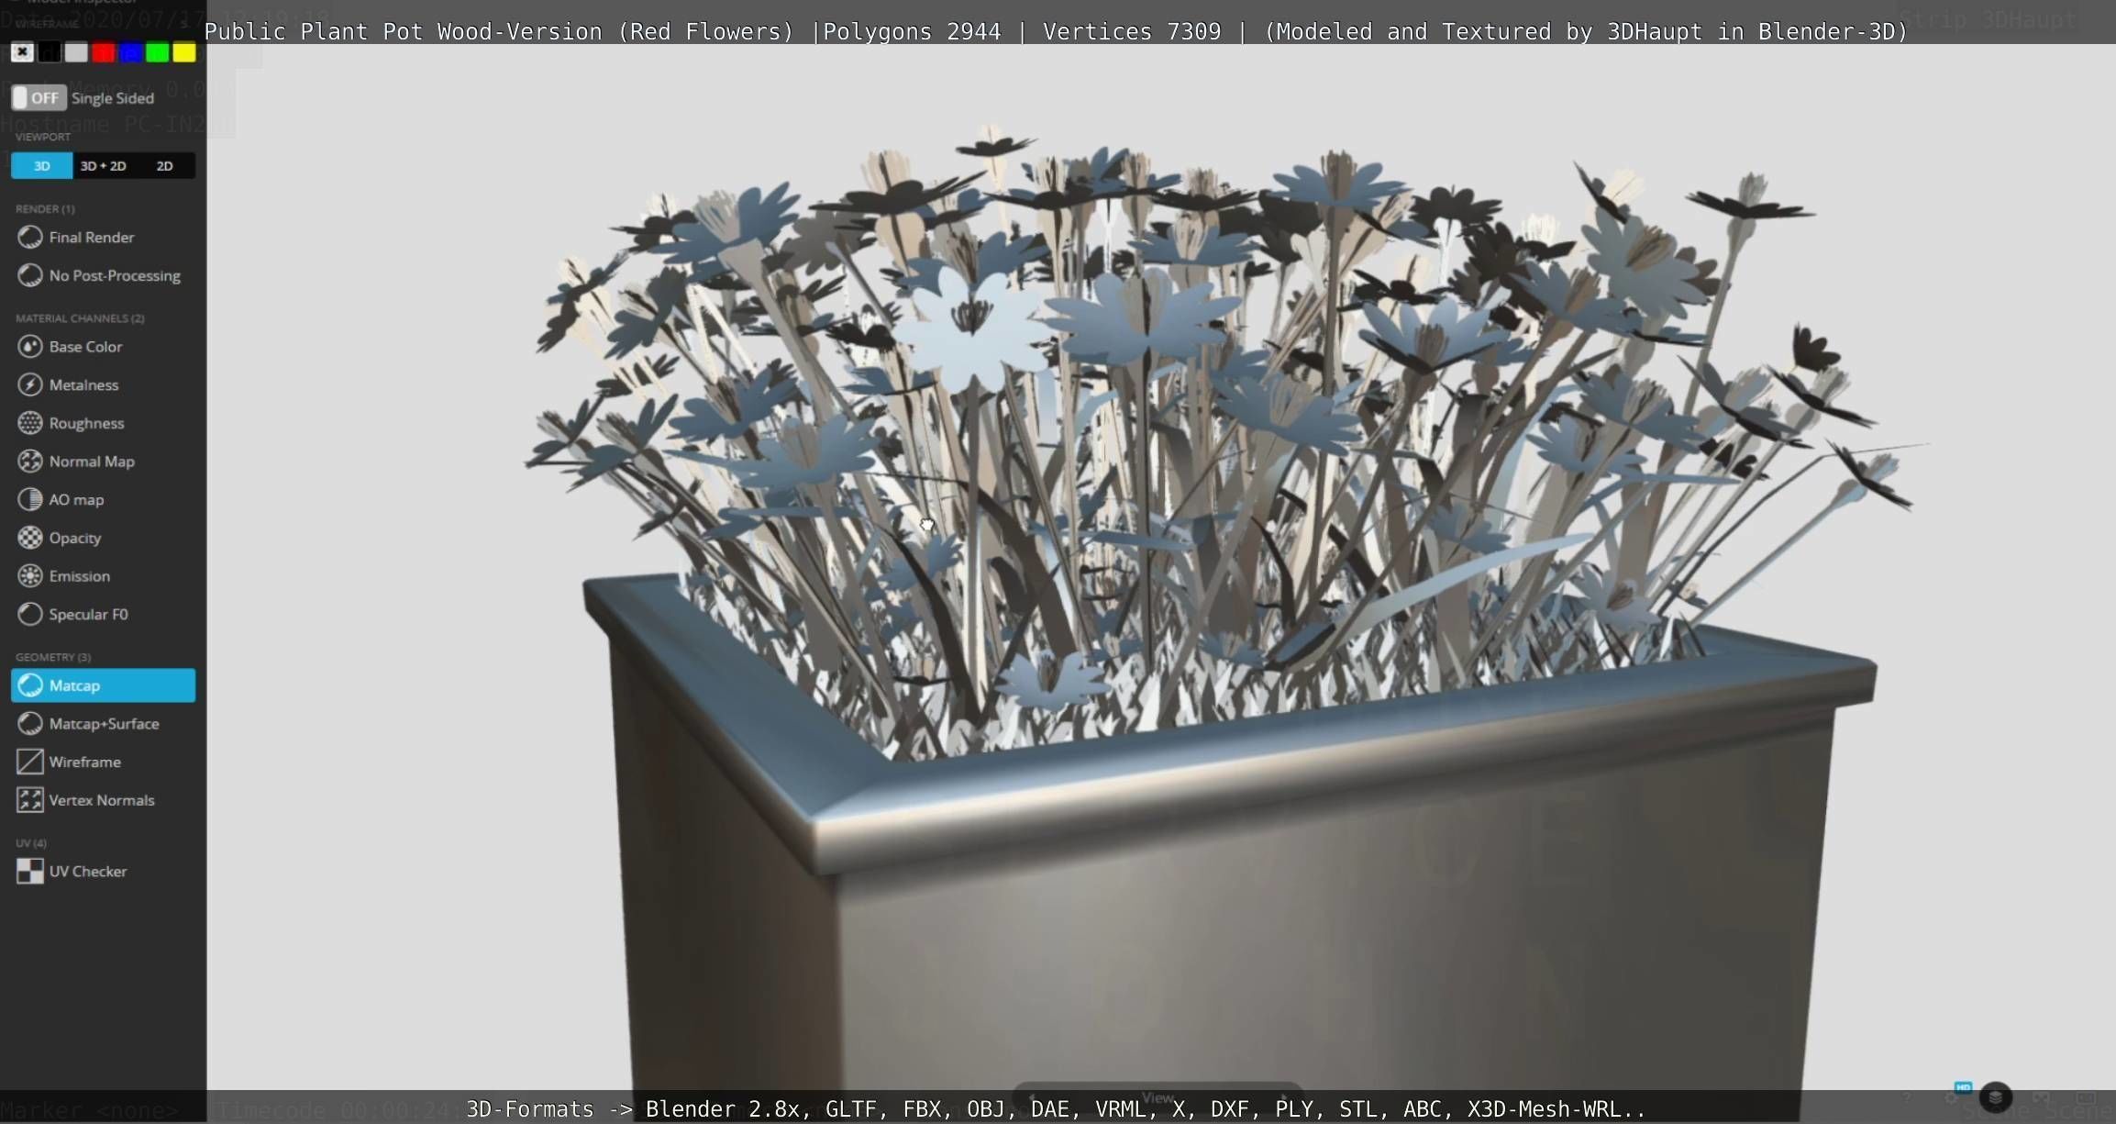This screenshot has width=2116, height=1124.
Task: Disable wireframe with the X swatch
Action: tap(22, 52)
